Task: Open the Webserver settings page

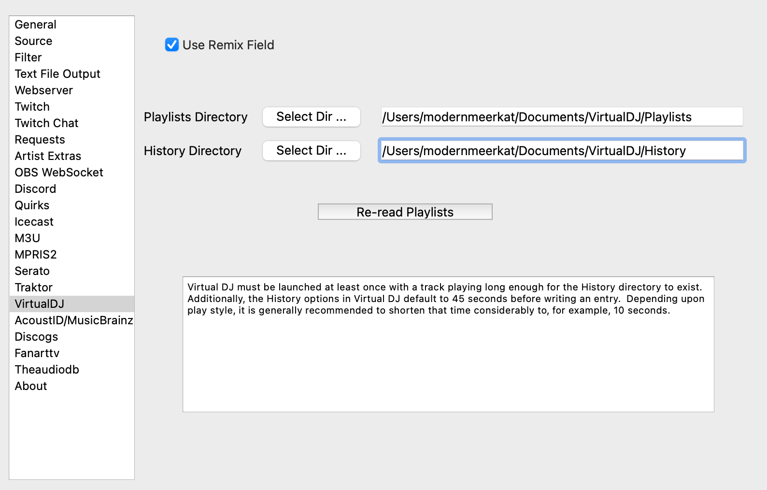Action: pyautogui.click(x=44, y=90)
